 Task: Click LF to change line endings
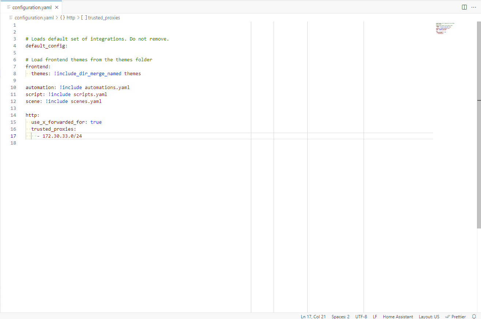click(x=375, y=316)
